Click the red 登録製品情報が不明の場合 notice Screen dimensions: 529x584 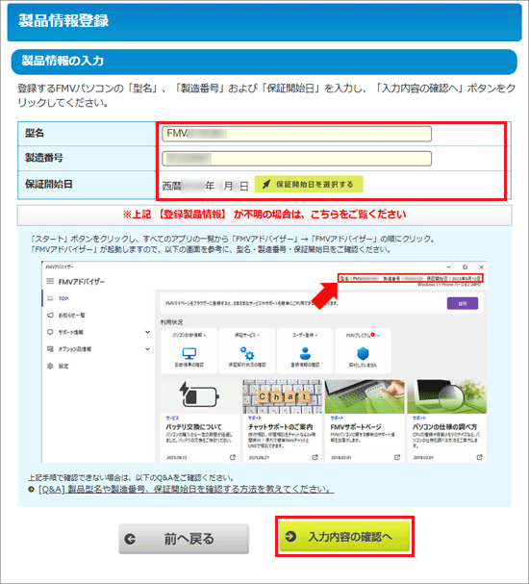coord(264,215)
